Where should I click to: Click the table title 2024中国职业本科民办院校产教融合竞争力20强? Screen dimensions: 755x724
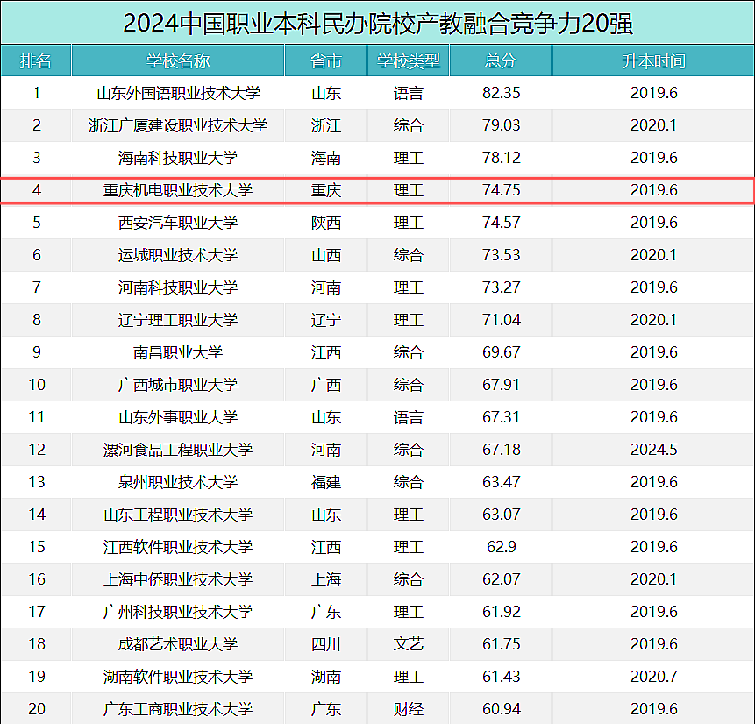click(377, 23)
